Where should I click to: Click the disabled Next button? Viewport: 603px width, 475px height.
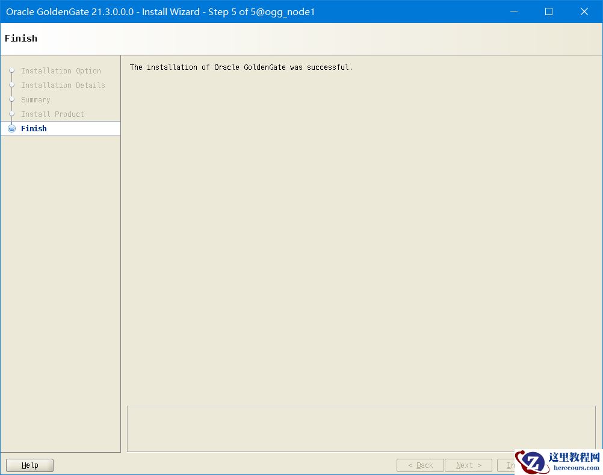coord(468,465)
